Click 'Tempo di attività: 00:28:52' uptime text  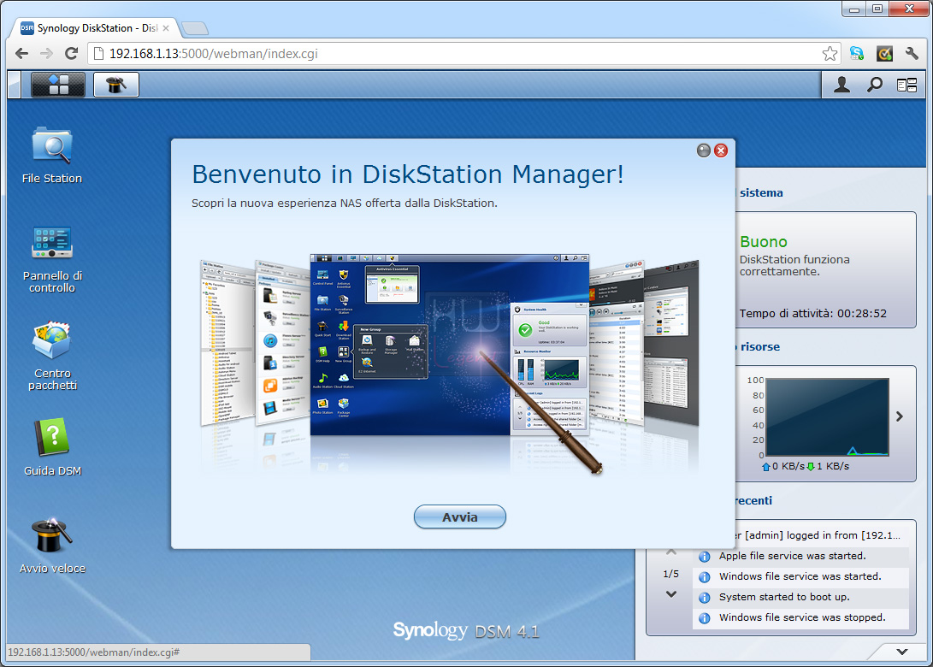pos(812,314)
